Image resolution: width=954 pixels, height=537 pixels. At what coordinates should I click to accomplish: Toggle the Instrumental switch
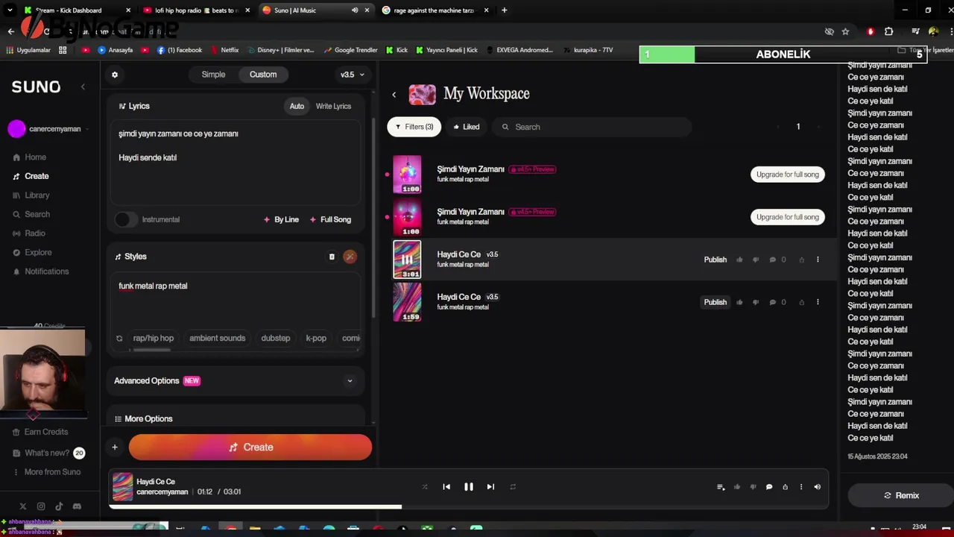pyautogui.click(x=126, y=219)
